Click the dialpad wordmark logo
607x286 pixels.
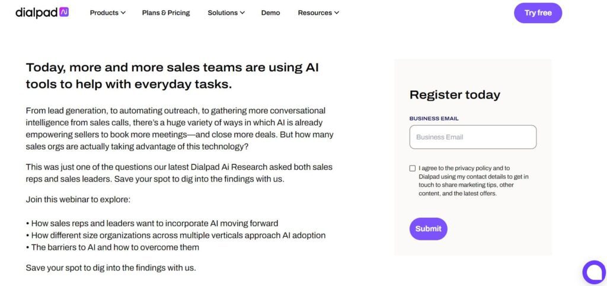click(x=37, y=12)
